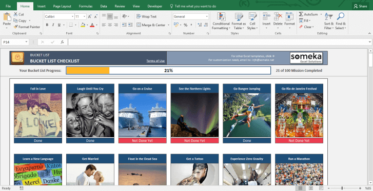
Task: Click into the formula bar
Action: coord(218,42)
